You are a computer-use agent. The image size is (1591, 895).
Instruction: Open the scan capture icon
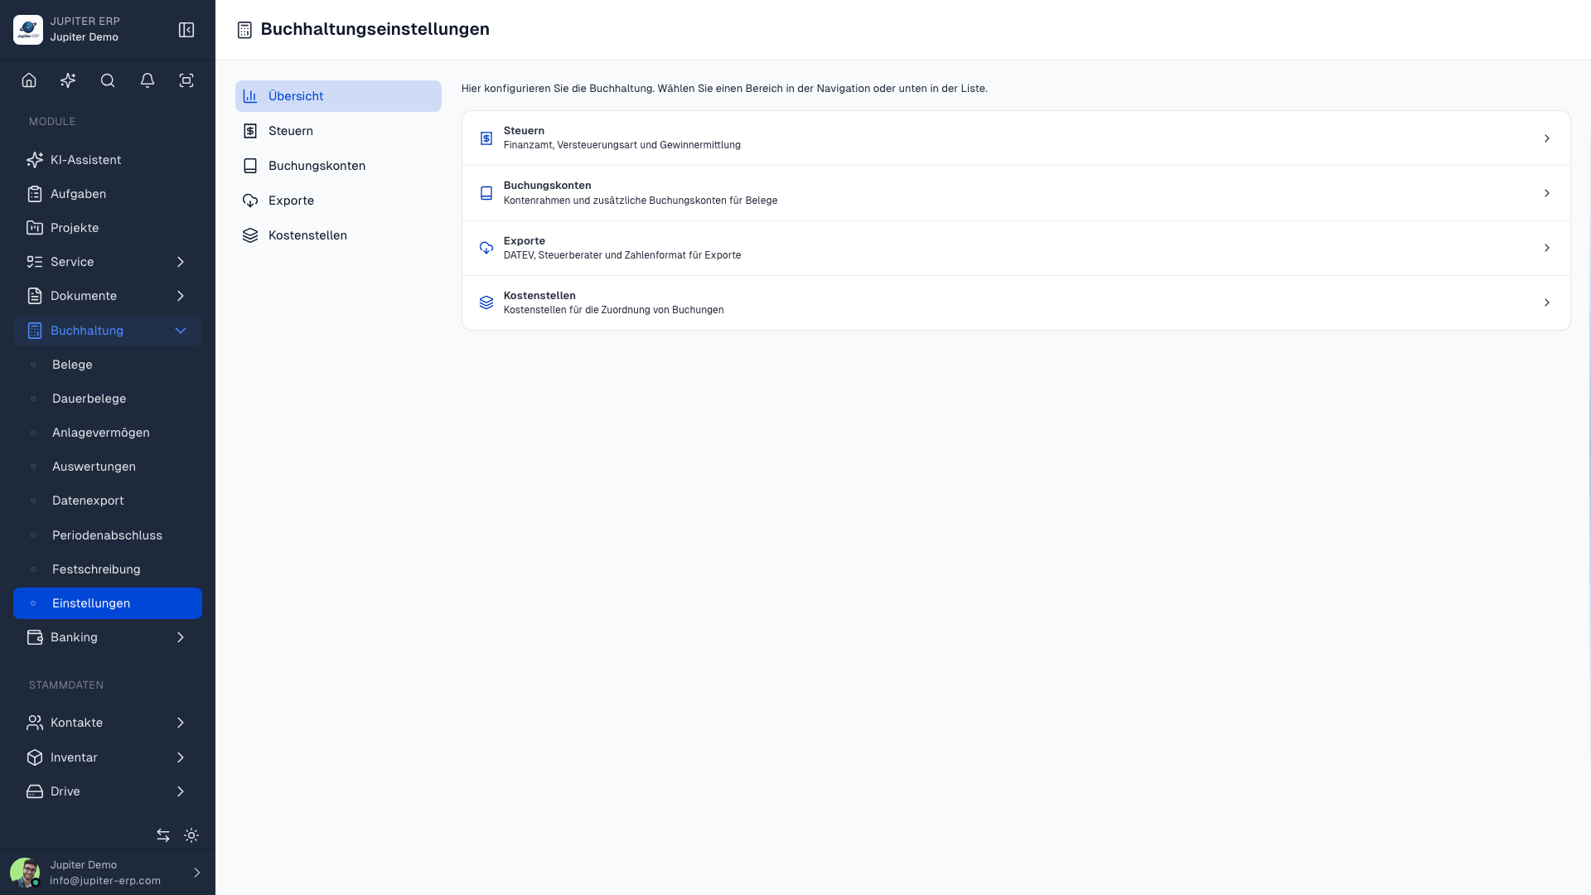click(186, 80)
